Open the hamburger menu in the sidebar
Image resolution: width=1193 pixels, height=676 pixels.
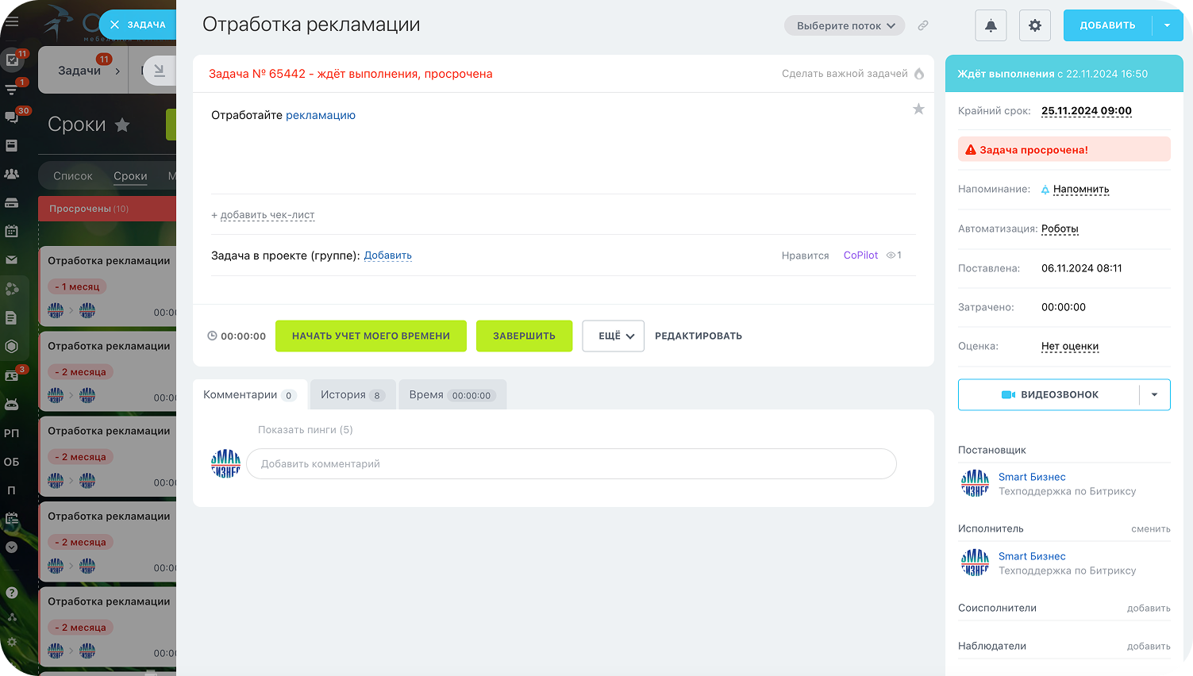coord(12,22)
